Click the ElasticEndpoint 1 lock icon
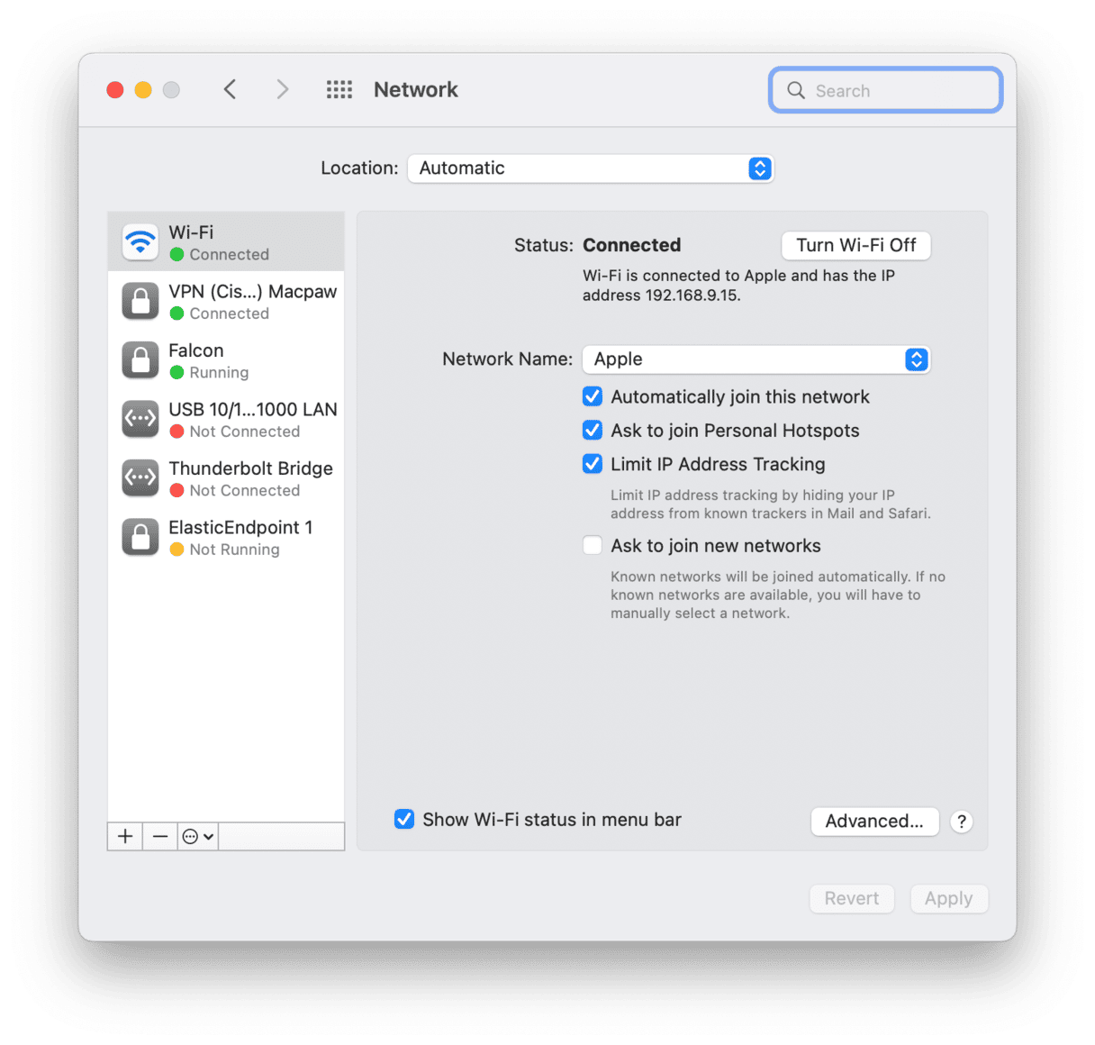Screen dimensions: 1095x1045 tap(140, 537)
